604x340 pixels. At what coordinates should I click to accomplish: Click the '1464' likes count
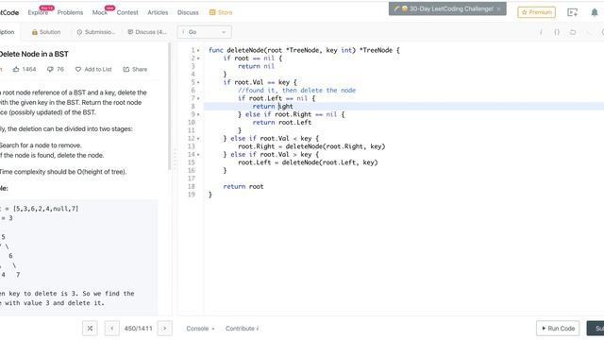click(x=29, y=69)
